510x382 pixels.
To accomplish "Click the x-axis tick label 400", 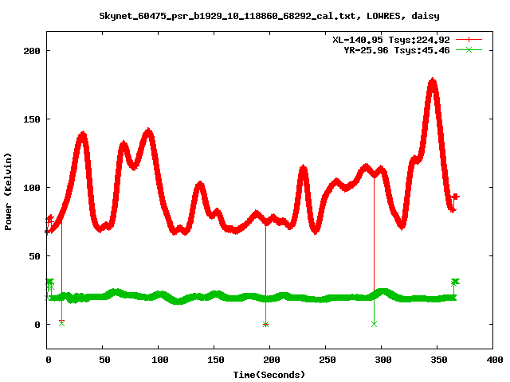I will (495, 360).
